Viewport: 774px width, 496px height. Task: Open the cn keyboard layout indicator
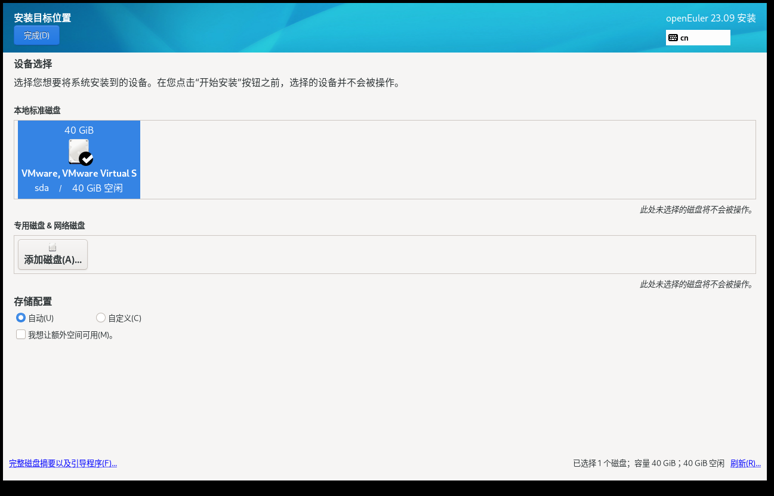pyautogui.click(x=698, y=38)
